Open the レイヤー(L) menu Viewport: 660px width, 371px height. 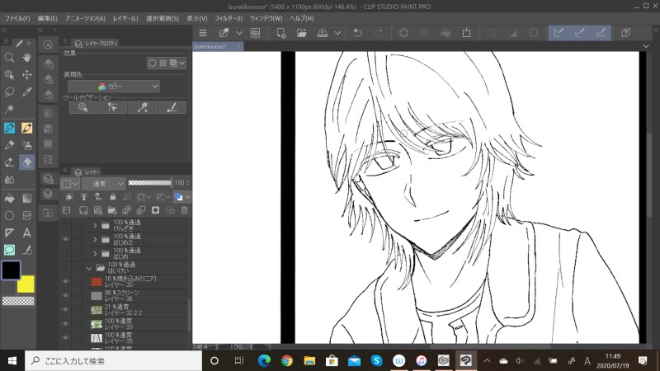(126, 17)
